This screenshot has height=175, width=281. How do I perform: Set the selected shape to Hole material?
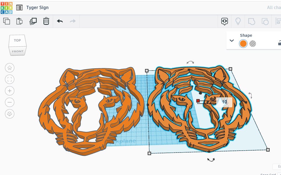(x=252, y=44)
